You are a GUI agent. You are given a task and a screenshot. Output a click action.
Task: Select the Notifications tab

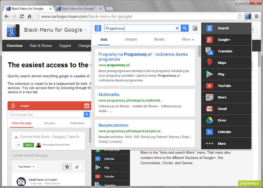click(77, 123)
